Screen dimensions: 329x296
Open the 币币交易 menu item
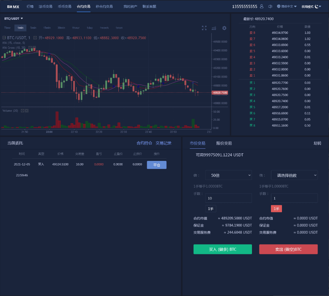point(65,6)
